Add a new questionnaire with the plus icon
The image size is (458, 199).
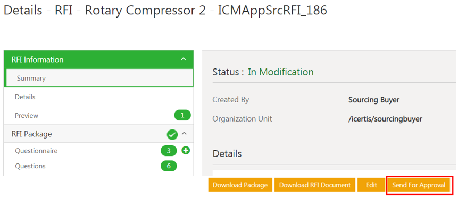186,151
